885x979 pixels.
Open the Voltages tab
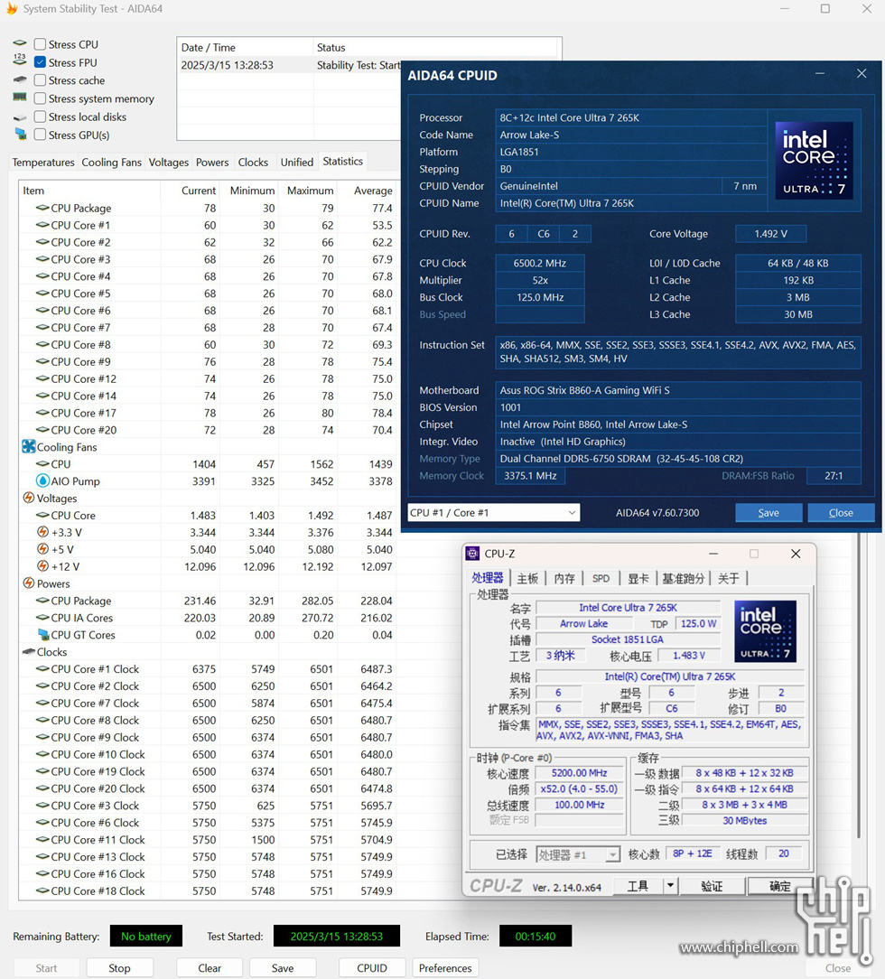(169, 163)
